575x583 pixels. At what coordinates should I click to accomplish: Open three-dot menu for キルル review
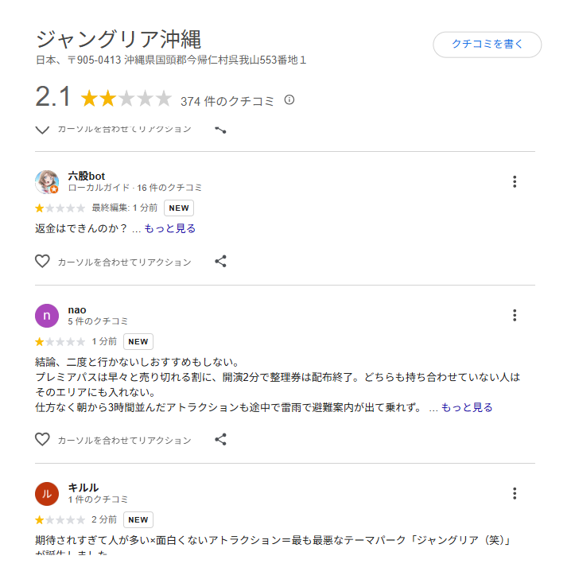click(x=515, y=493)
